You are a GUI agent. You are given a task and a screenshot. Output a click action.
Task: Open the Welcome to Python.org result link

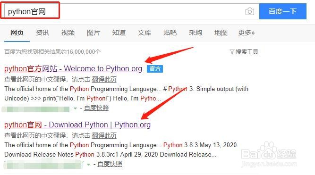point(73,69)
